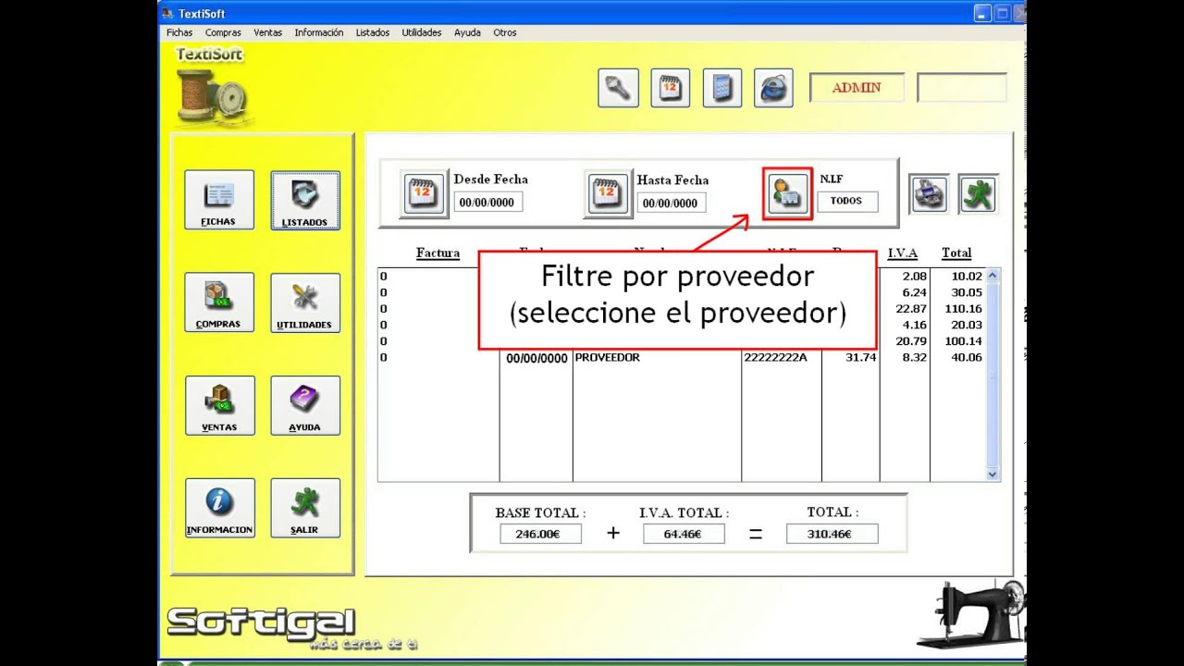Click the Hasta Fecha date field
Image resolution: width=1184 pixels, height=666 pixels.
(672, 202)
